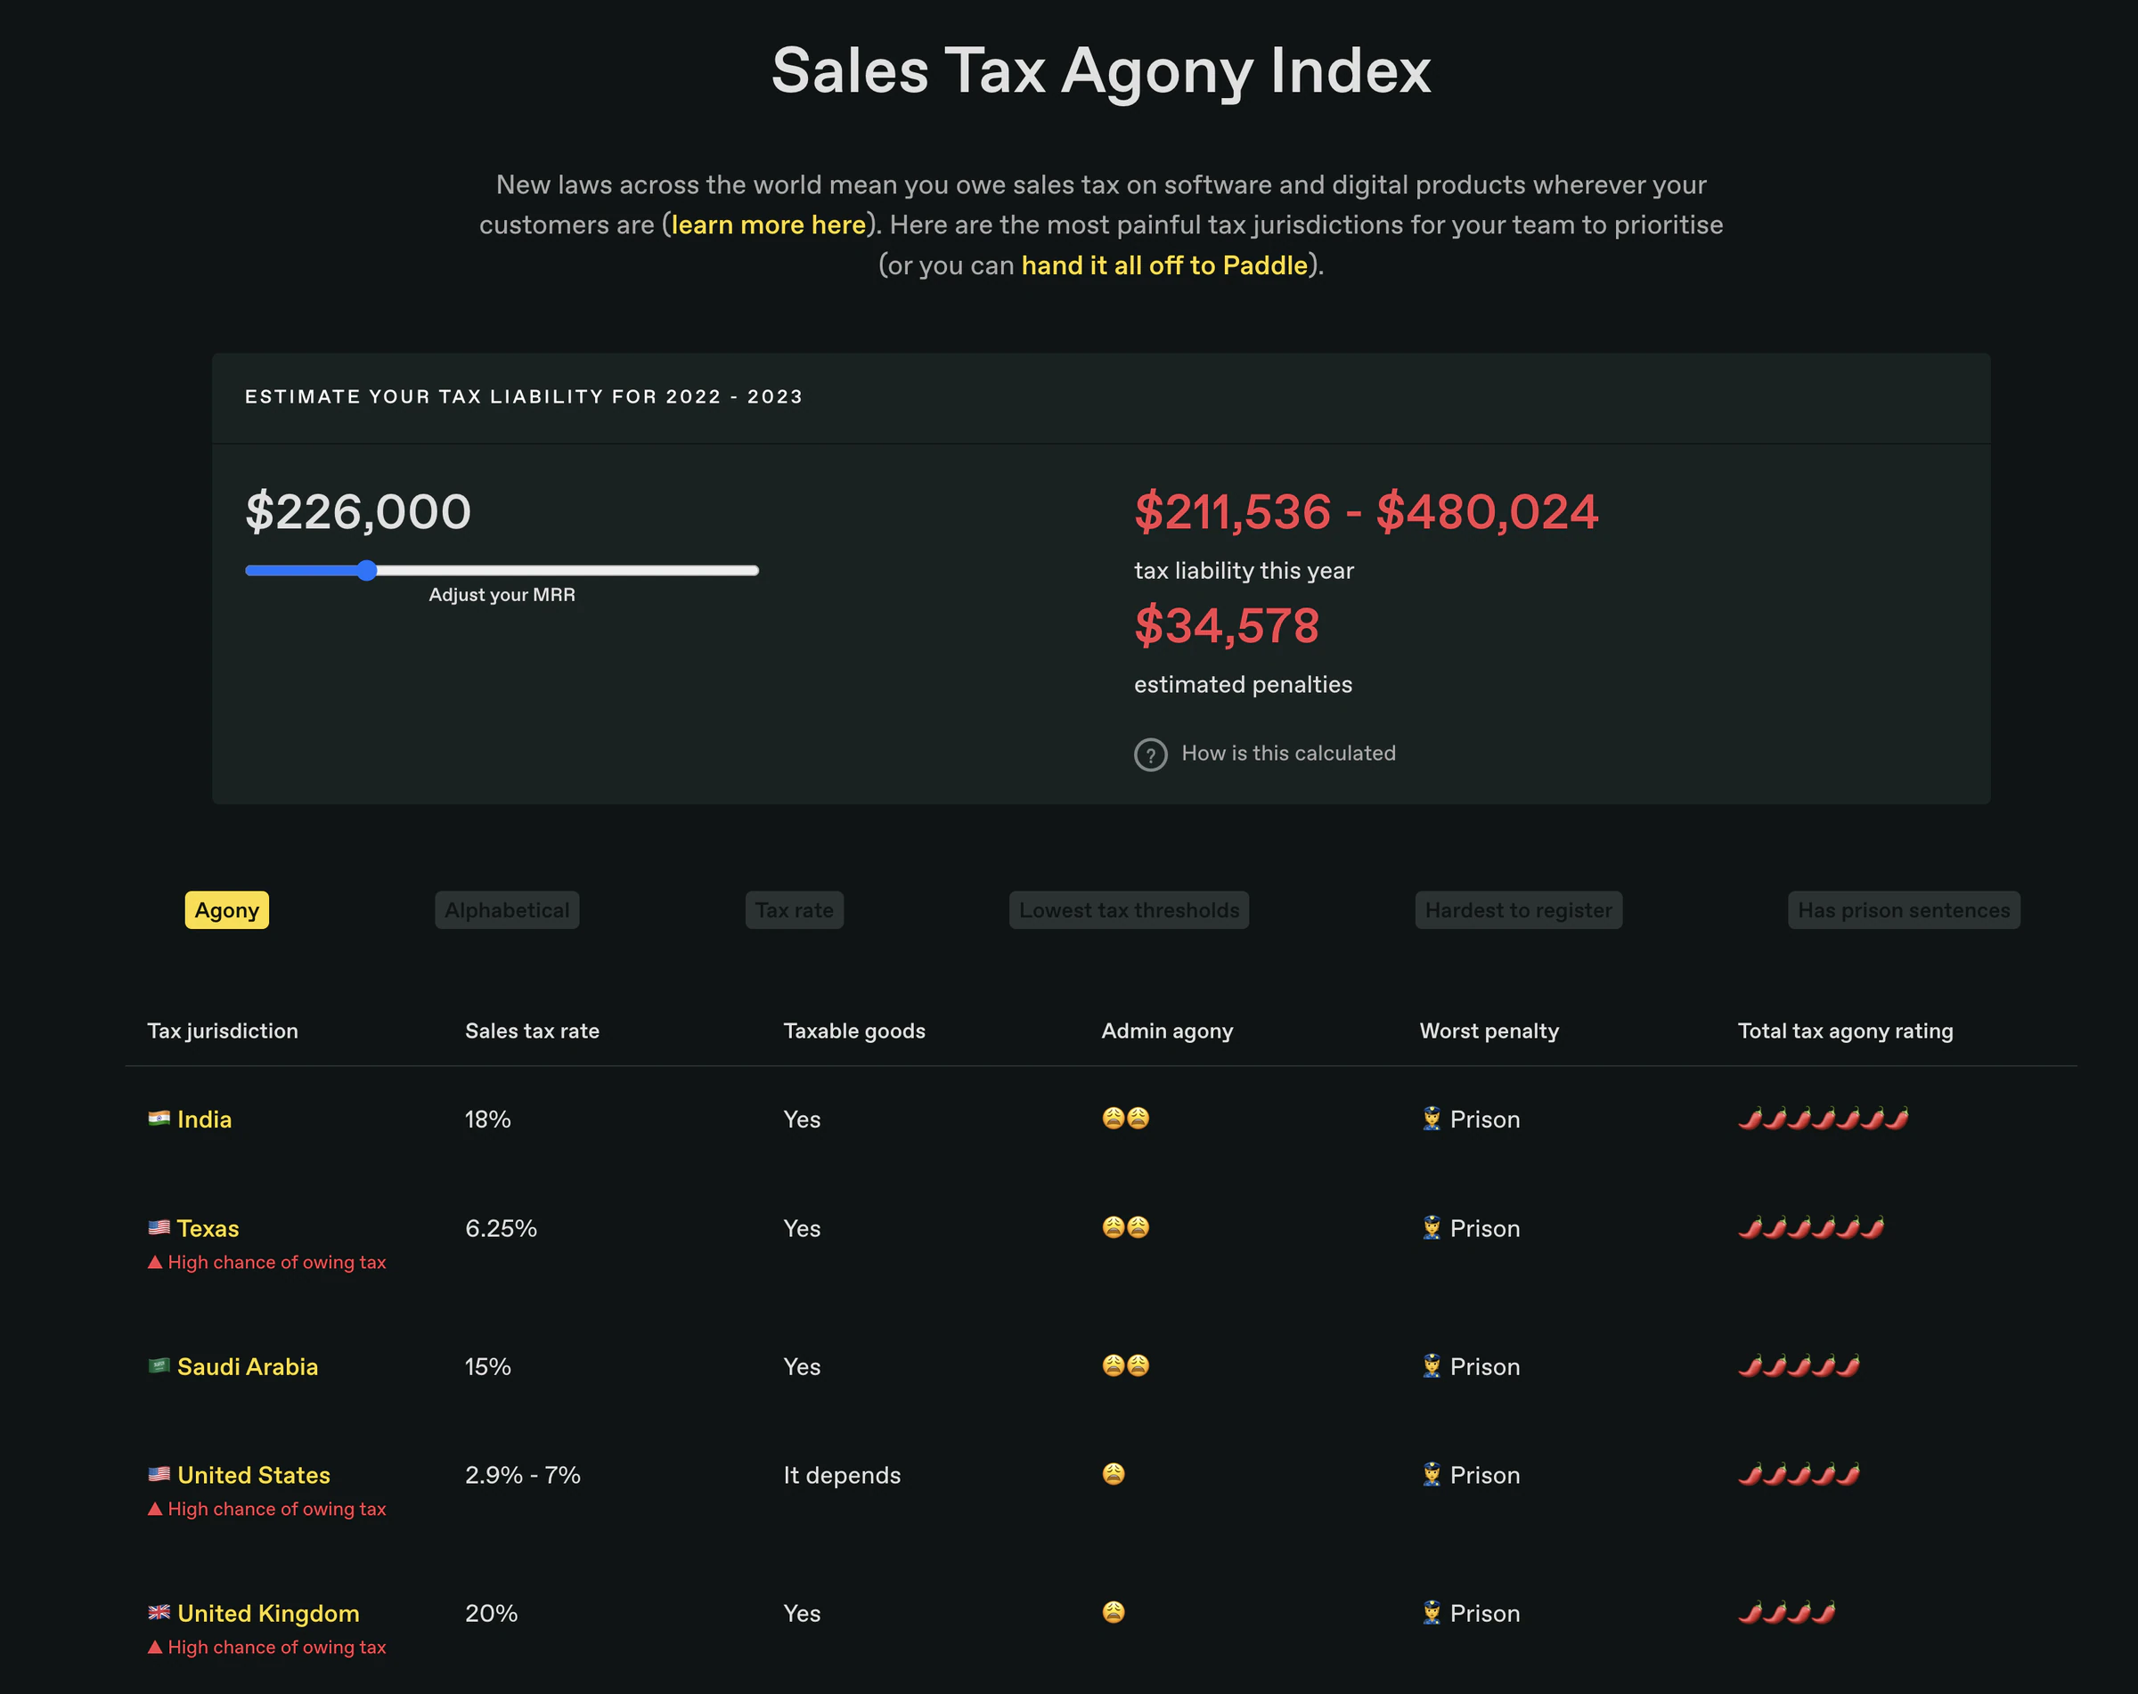Click police officer icon in United Kingdom row
Image resolution: width=2138 pixels, height=1694 pixels.
(1431, 1613)
